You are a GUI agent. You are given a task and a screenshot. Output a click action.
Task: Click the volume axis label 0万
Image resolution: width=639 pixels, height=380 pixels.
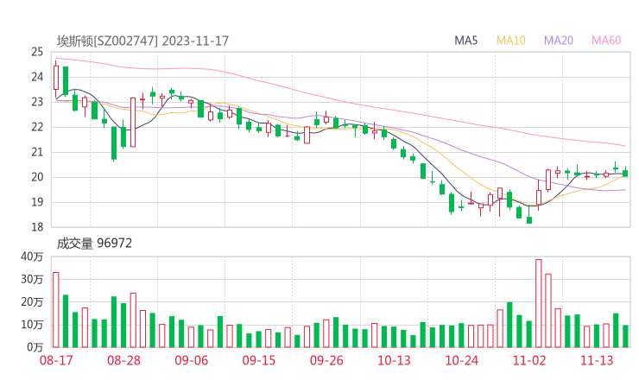click(x=35, y=347)
